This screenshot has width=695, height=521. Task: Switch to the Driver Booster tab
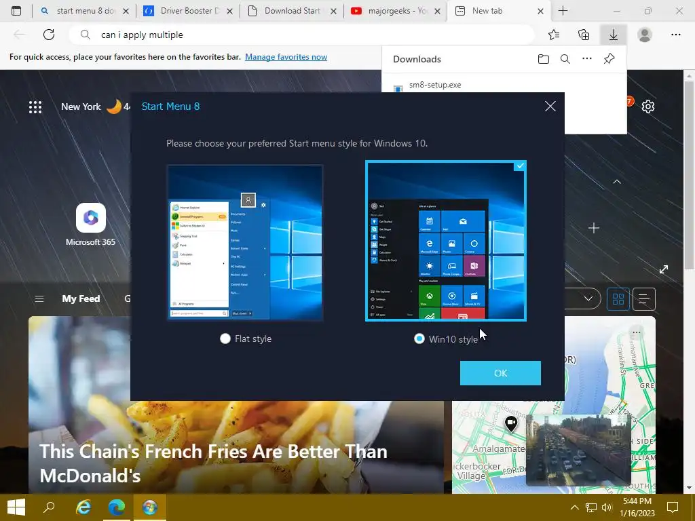tap(189, 11)
